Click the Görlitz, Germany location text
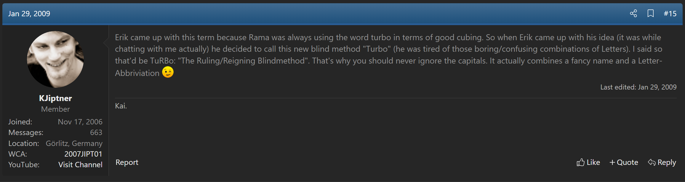 point(74,143)
